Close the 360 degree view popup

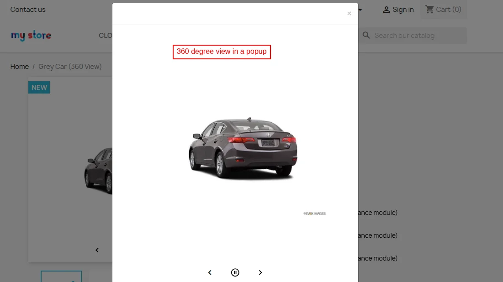pos(349,13)
